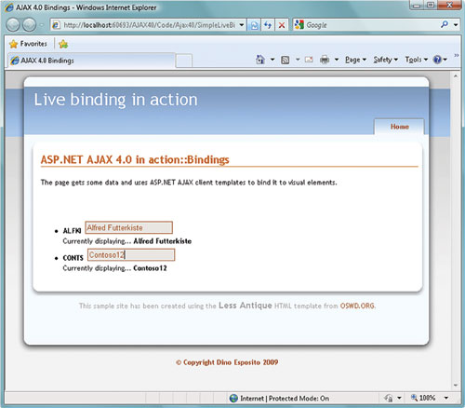Click the 100% zoom level button

pyautogui.click(x=423, y=398)
